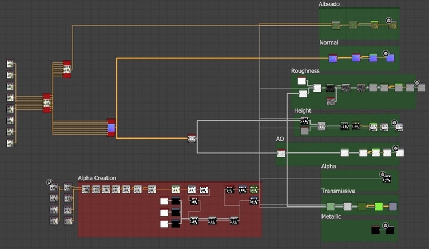
Task: Click the top white uniform color node in Alpha Creation
Action: coord(164,201)
